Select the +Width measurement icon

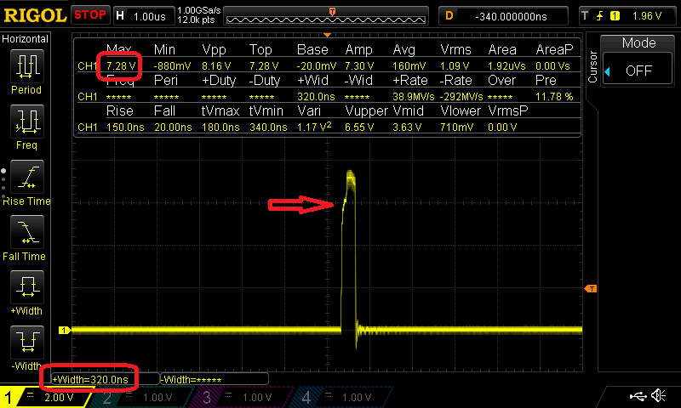point(26,287)
